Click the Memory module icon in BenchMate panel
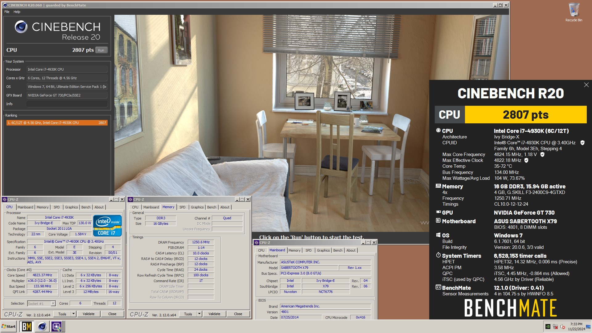 (x=438, y=186)
